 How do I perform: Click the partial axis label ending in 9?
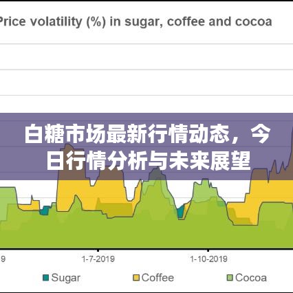[3, 259]
